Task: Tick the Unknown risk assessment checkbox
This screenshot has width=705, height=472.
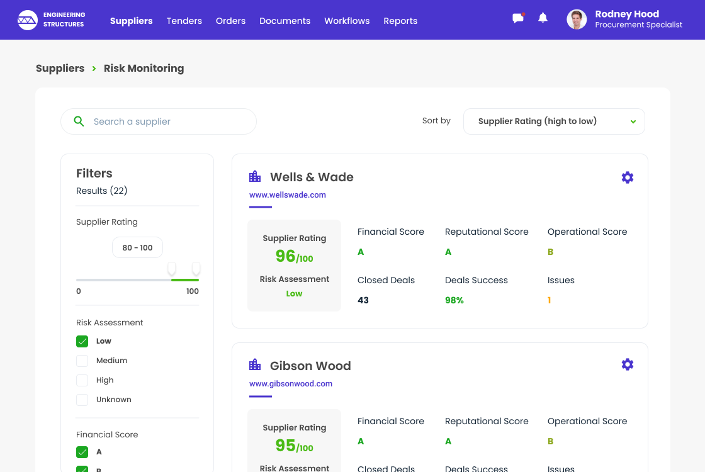Action: click(x=82, y=400)
